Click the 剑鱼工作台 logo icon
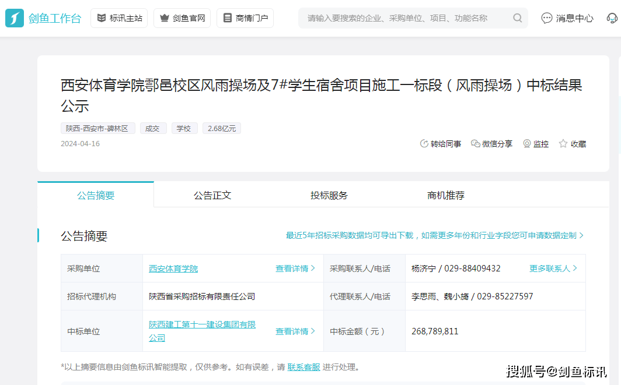The height and width of the screenshot is (385, 621). click(15, 18)
